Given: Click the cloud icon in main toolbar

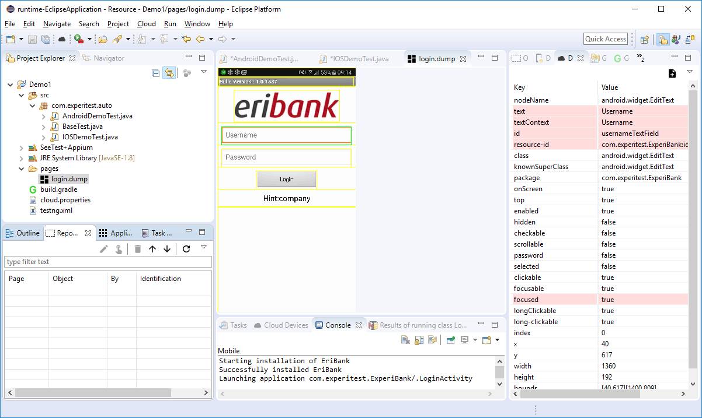Looking at the screenshot, I should tap(62, 39).
